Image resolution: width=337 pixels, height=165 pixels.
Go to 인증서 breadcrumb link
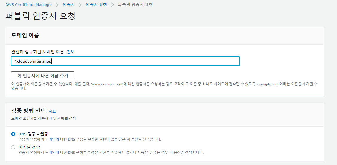coord(69,5)
